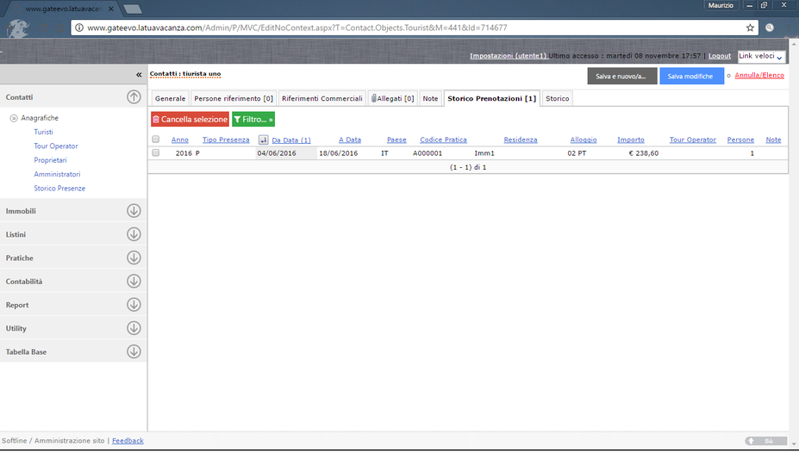Check the box for the 2016 booking row
The width and height of the screenshot is (799, 453).
click(156, 152)
